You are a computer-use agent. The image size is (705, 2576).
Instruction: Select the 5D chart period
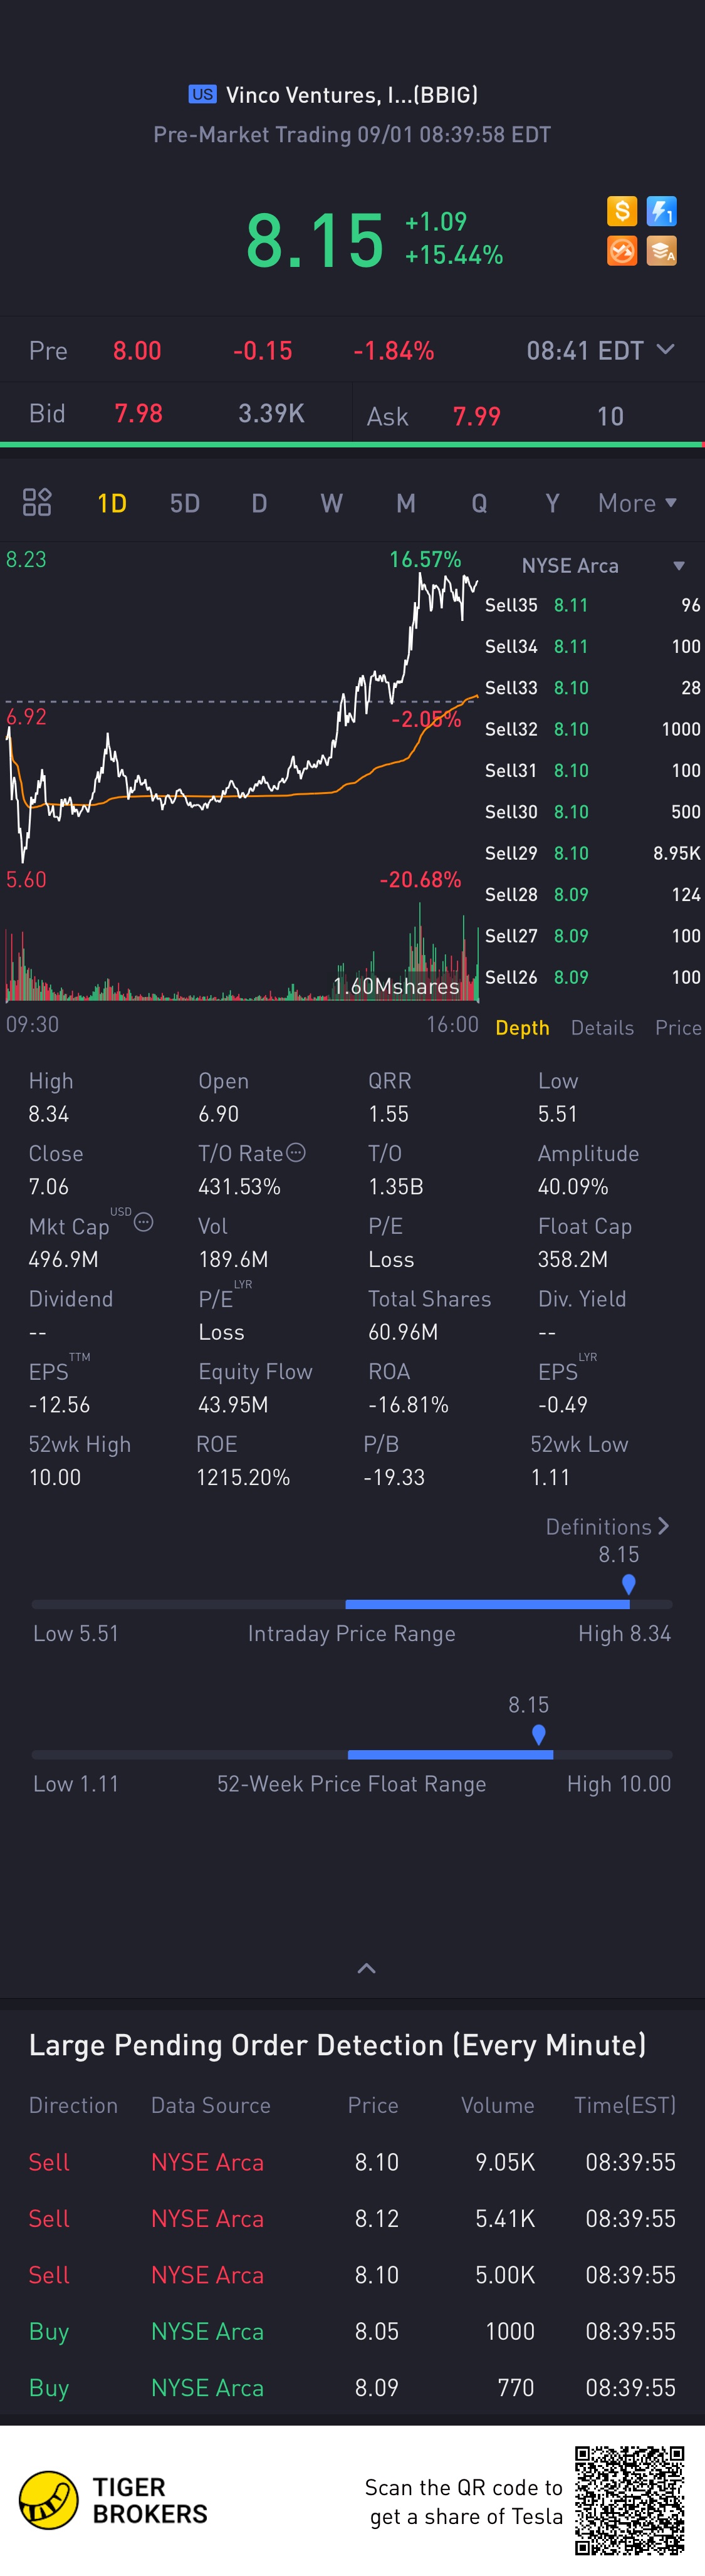[185, 503]
